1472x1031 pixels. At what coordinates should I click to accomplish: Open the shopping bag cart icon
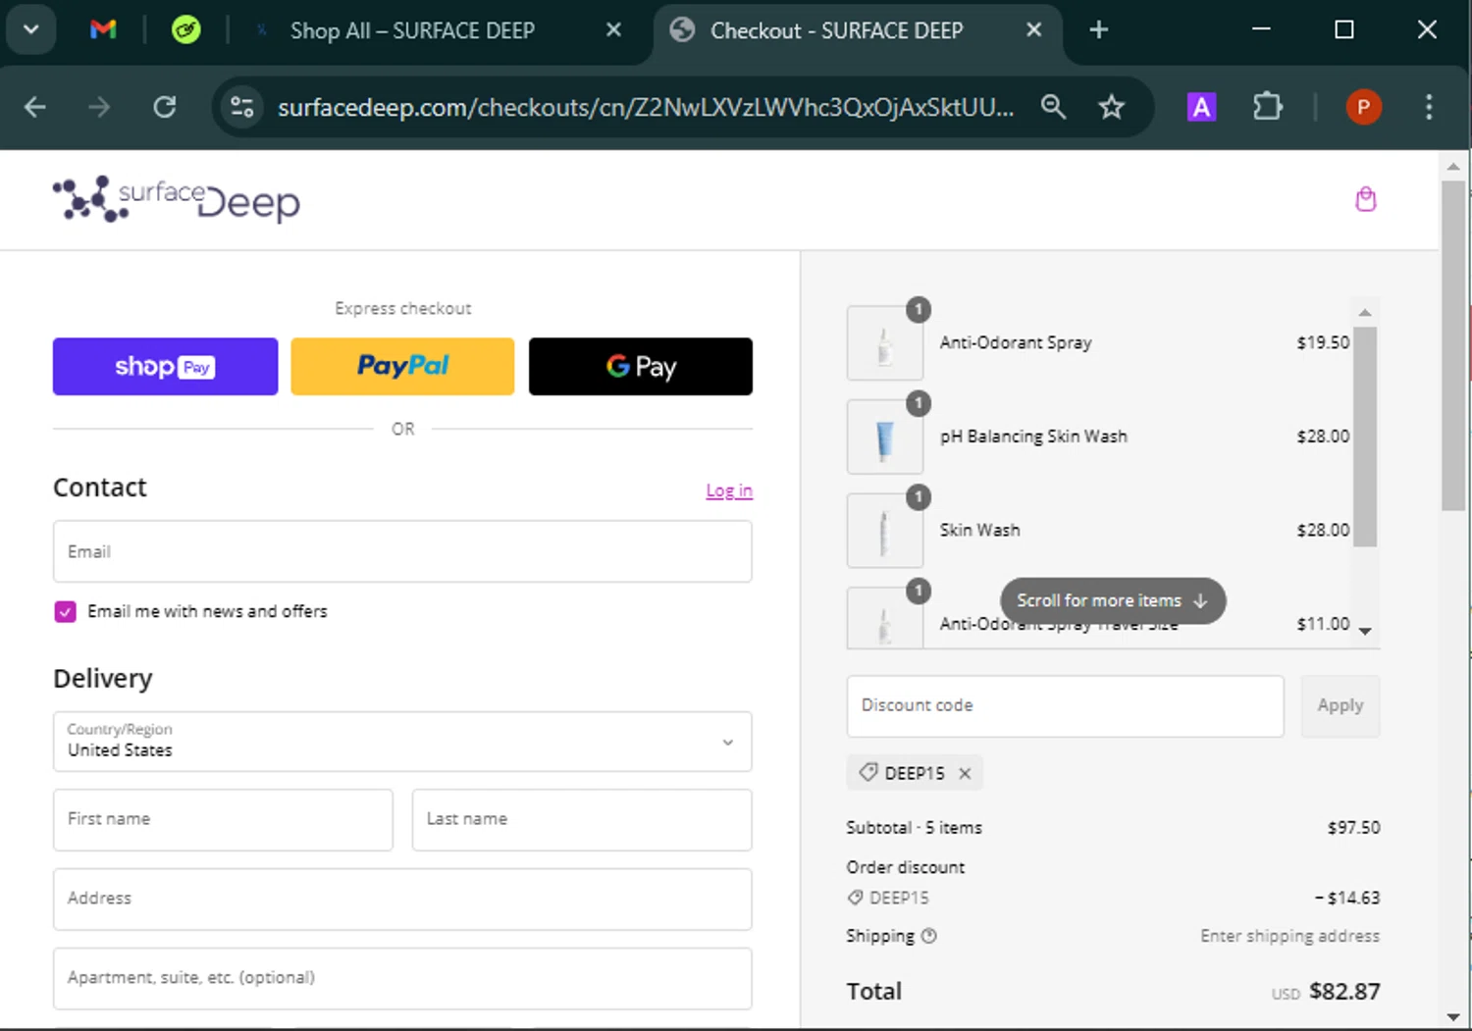tap(1365, 200)
